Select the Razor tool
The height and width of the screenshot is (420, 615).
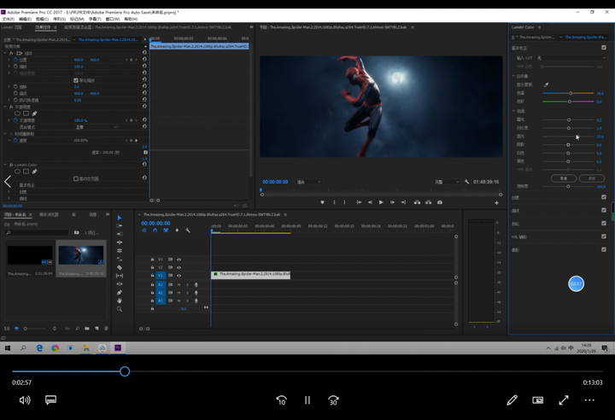point(120,267)
